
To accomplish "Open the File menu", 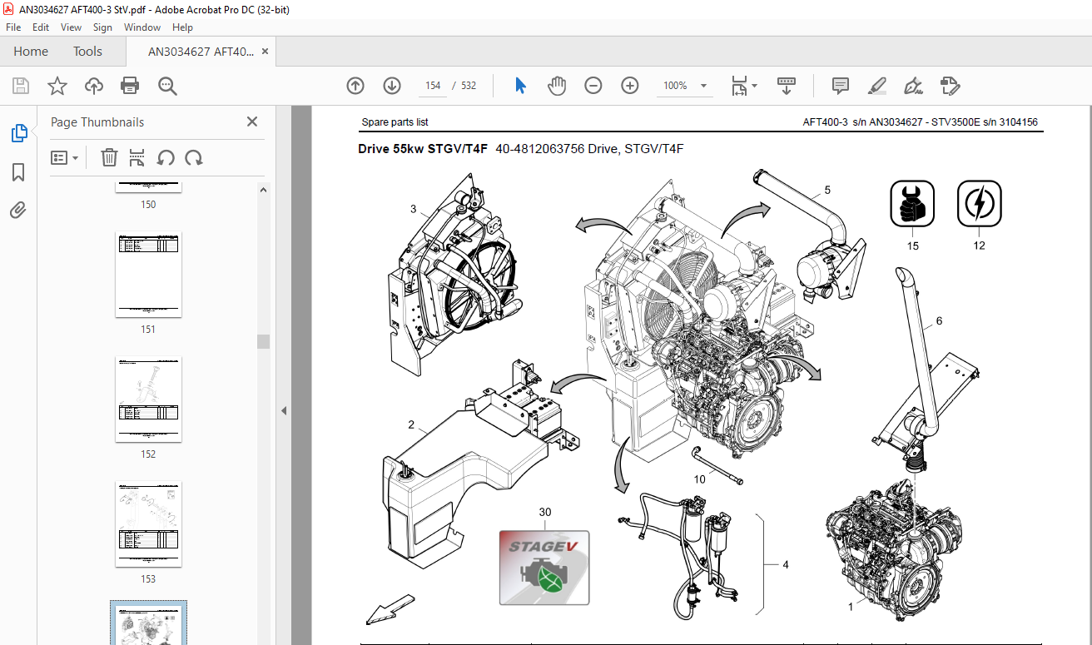I will tap(13, 27).
